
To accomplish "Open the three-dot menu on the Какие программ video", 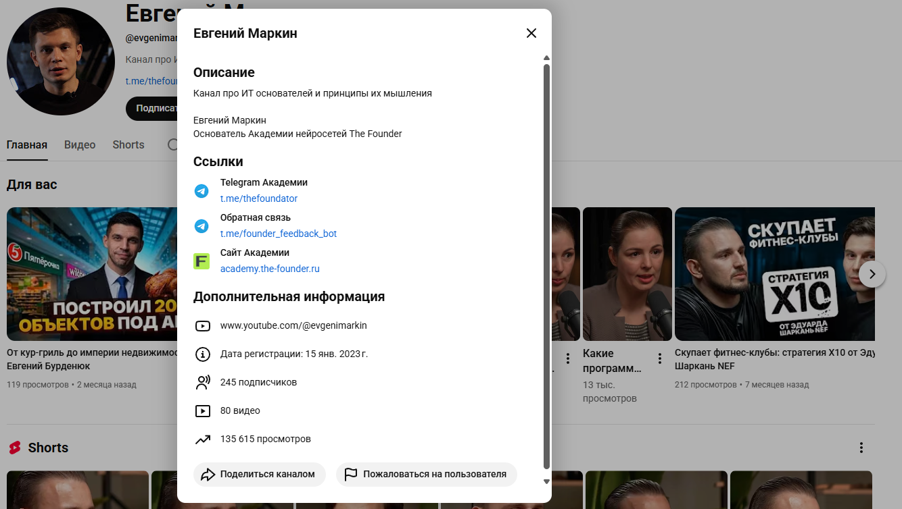I will tap(659, 358).
